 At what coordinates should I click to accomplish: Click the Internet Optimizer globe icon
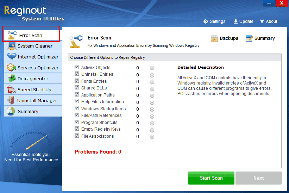(11, 57)
